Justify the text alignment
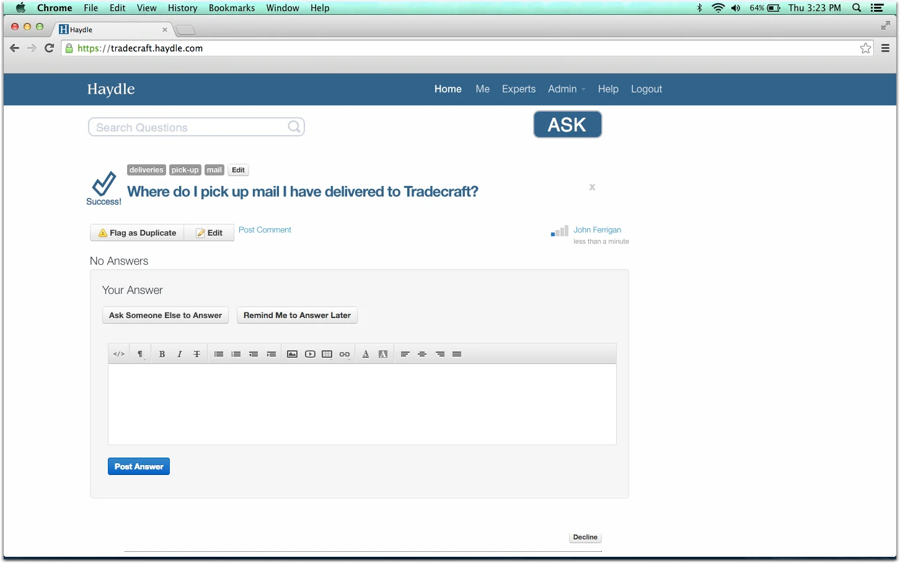The height and width of the screenshot is (563, 900). [x=457, y=354]
